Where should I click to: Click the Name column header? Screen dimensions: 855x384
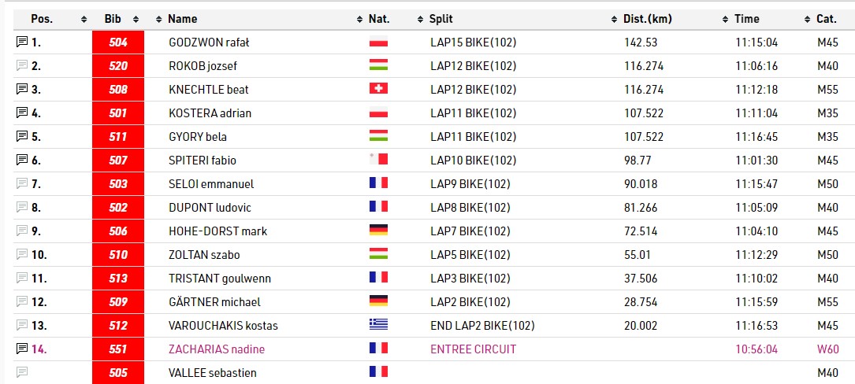(183, 19)
